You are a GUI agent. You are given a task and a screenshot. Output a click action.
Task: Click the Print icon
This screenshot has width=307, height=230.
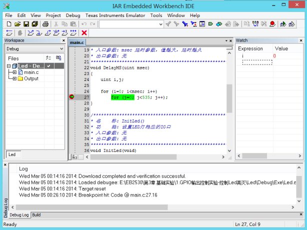[45, 24]
